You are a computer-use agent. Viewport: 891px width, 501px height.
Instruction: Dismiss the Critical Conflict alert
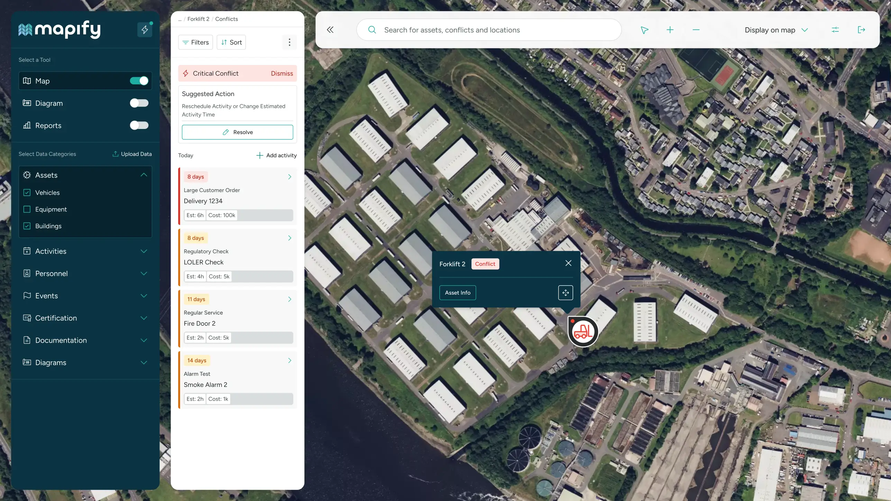pyautogui.click(x=282, y=73)
